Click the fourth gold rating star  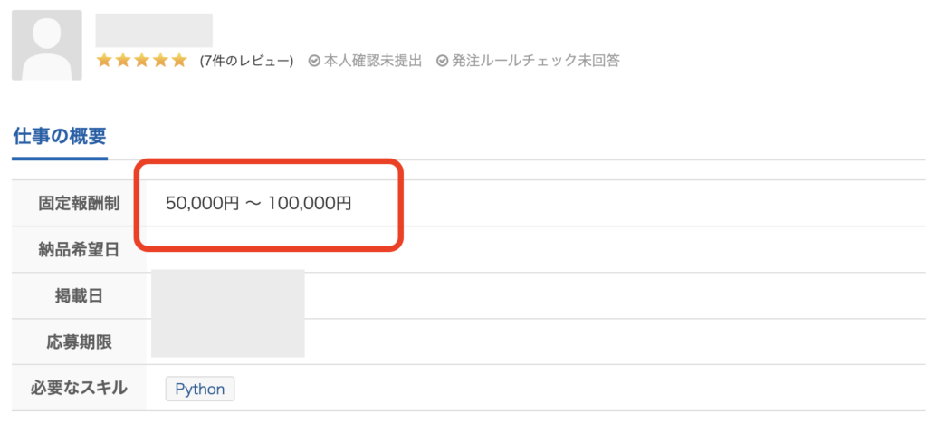pyautogui.click(x=161, y=61)
